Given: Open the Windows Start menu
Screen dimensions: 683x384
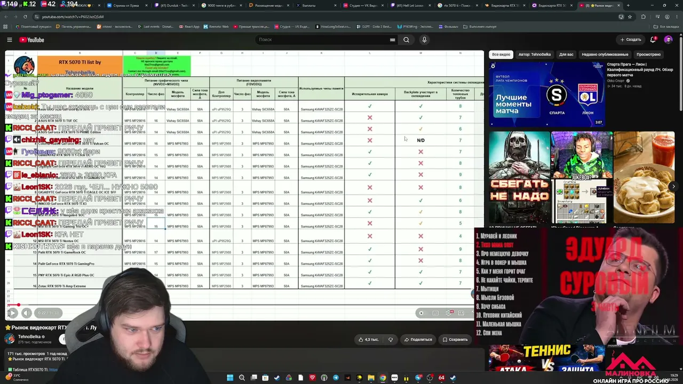Looking at the screenshot, I should [x=230, y=378].
